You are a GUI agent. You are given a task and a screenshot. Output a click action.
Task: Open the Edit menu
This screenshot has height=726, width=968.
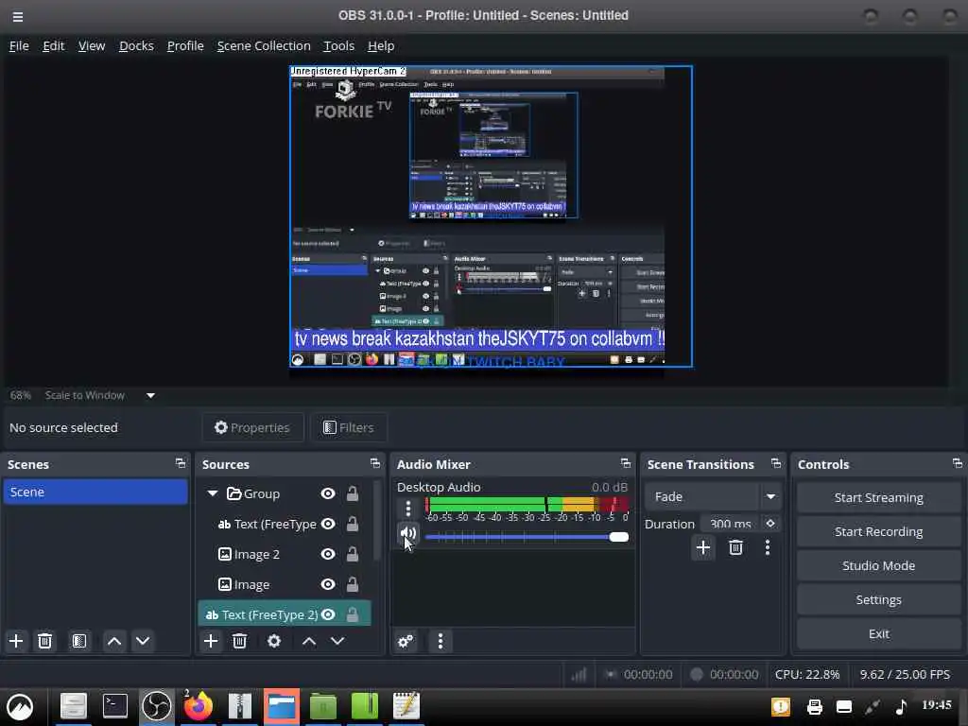[53, 45]
